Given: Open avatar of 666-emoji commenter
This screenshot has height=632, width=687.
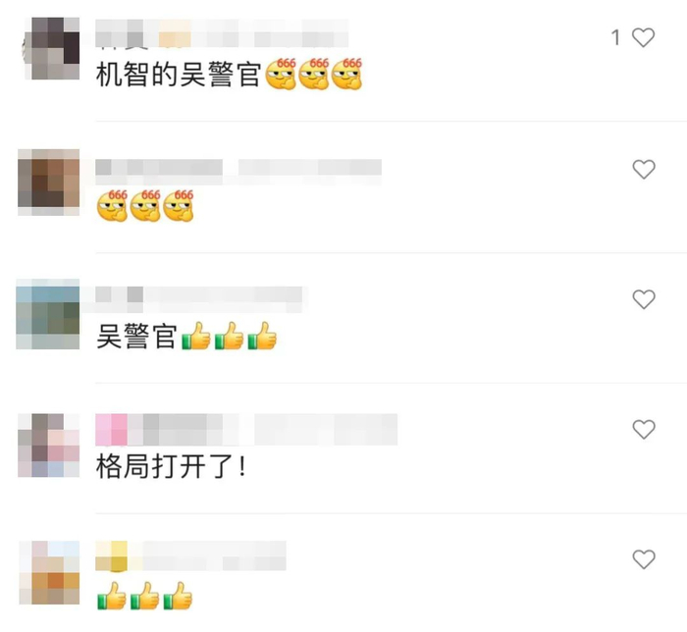Looking at the screenshot, I should [49, 182].
